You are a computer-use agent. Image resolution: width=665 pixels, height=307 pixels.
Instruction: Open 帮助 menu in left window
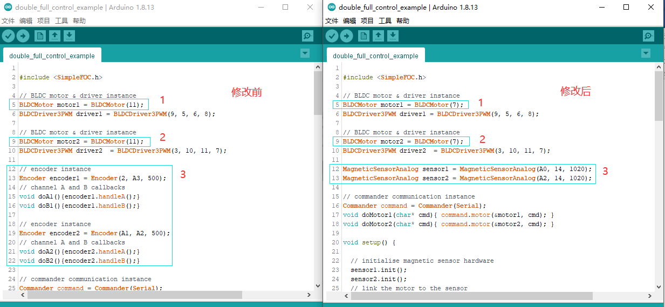(x=79, y=21)
